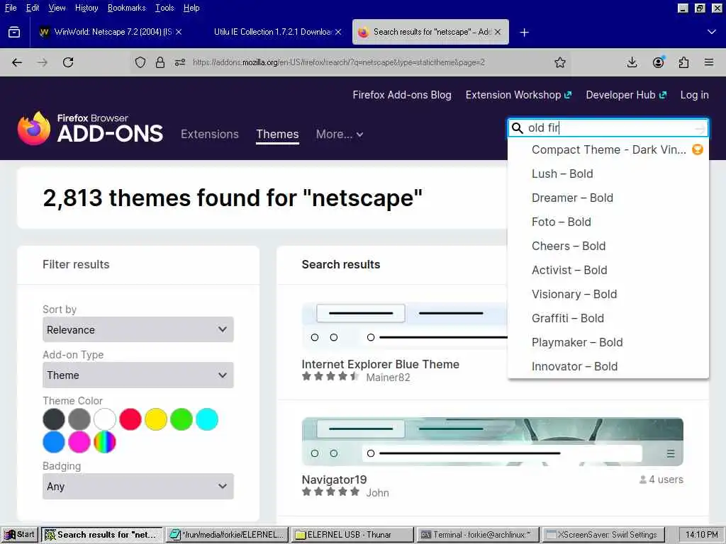Click the Firefox Browser Add-ons logo
This screenshot has width=726, height=544.
(x=90, y=128)
